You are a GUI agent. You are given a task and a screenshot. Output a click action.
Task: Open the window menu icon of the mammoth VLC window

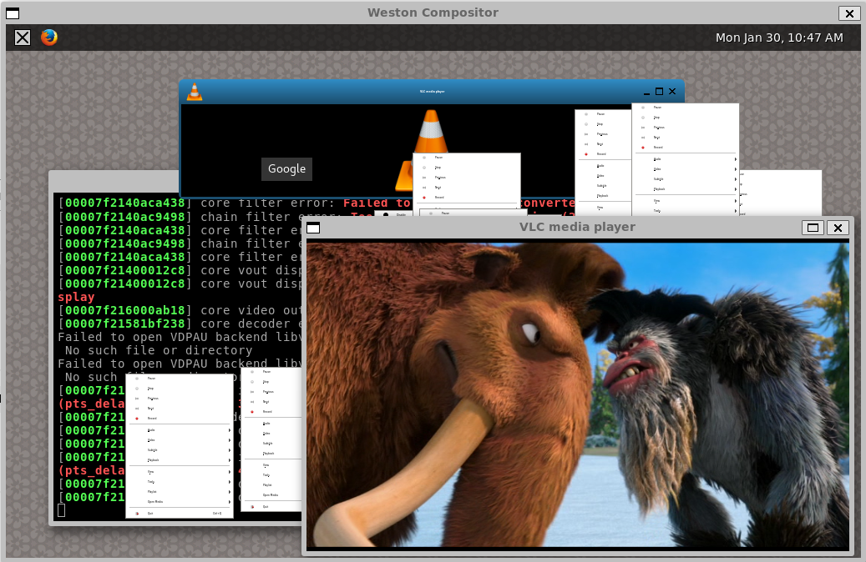coord(313,228)
